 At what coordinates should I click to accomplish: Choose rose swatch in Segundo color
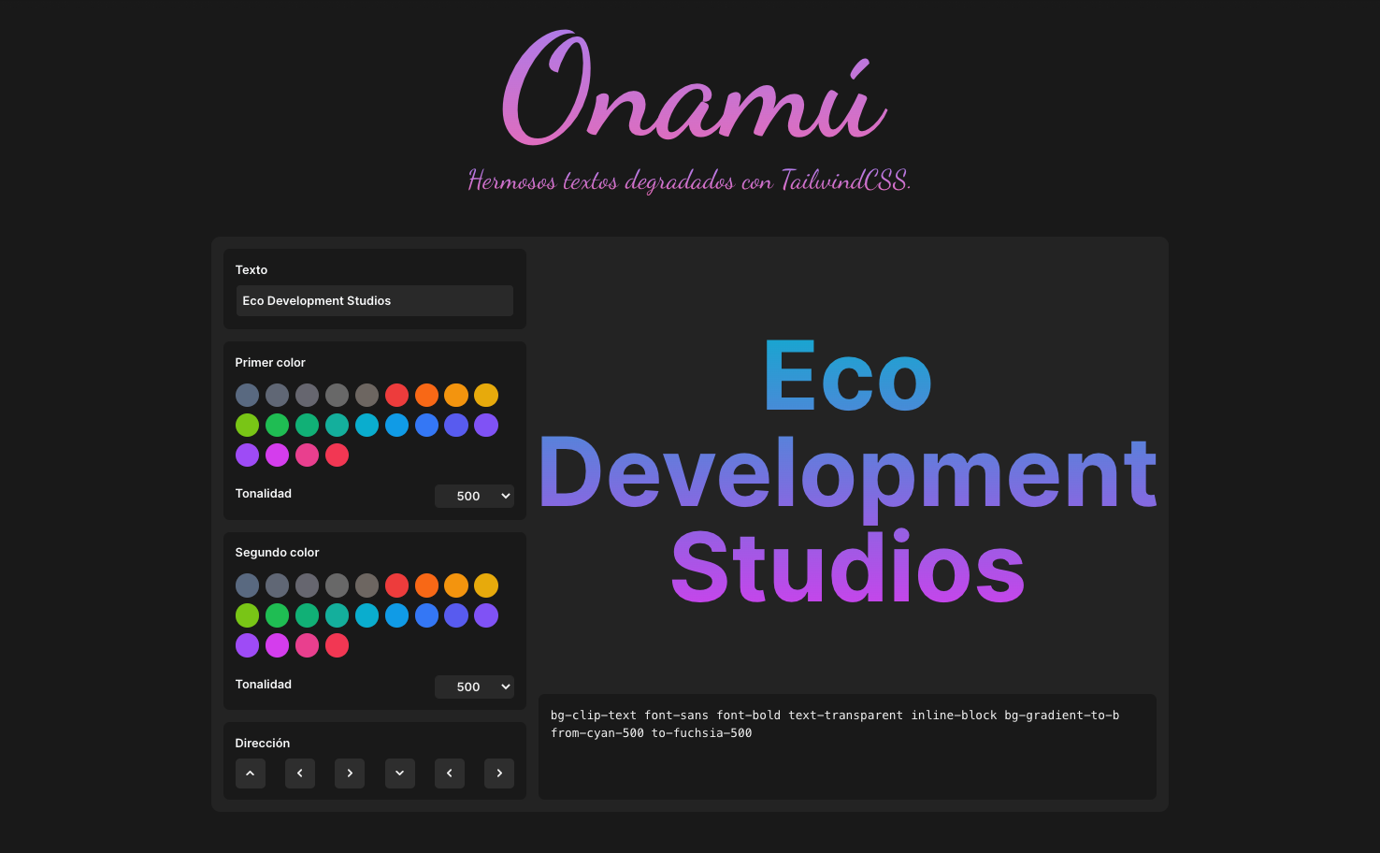pyautogui.click(x=337, y=645)
